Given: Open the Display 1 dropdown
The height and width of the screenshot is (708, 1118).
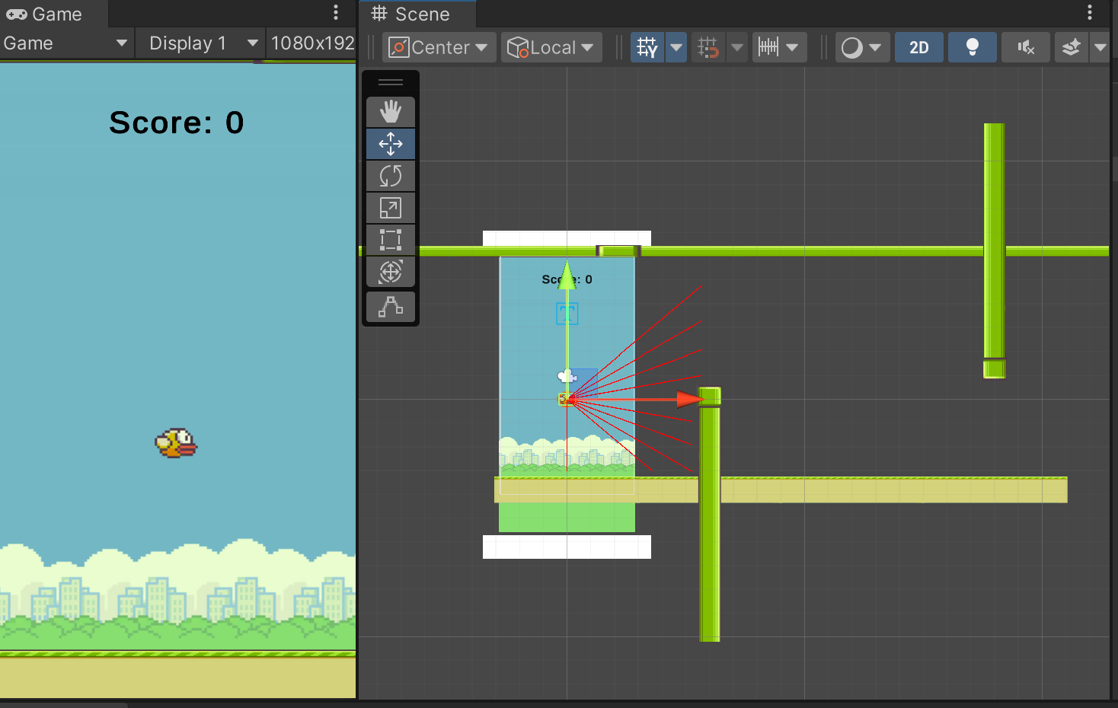Looking at the screenshot, I should 200,43.
